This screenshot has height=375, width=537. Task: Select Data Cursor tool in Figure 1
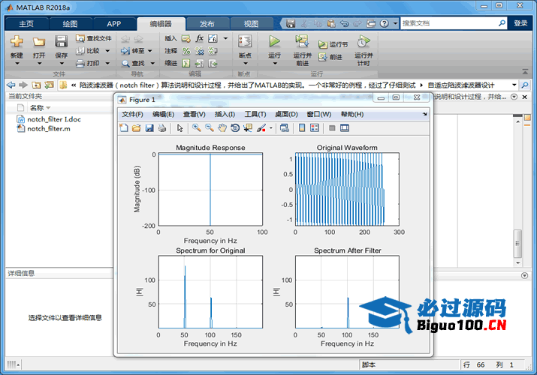(248, 128)
